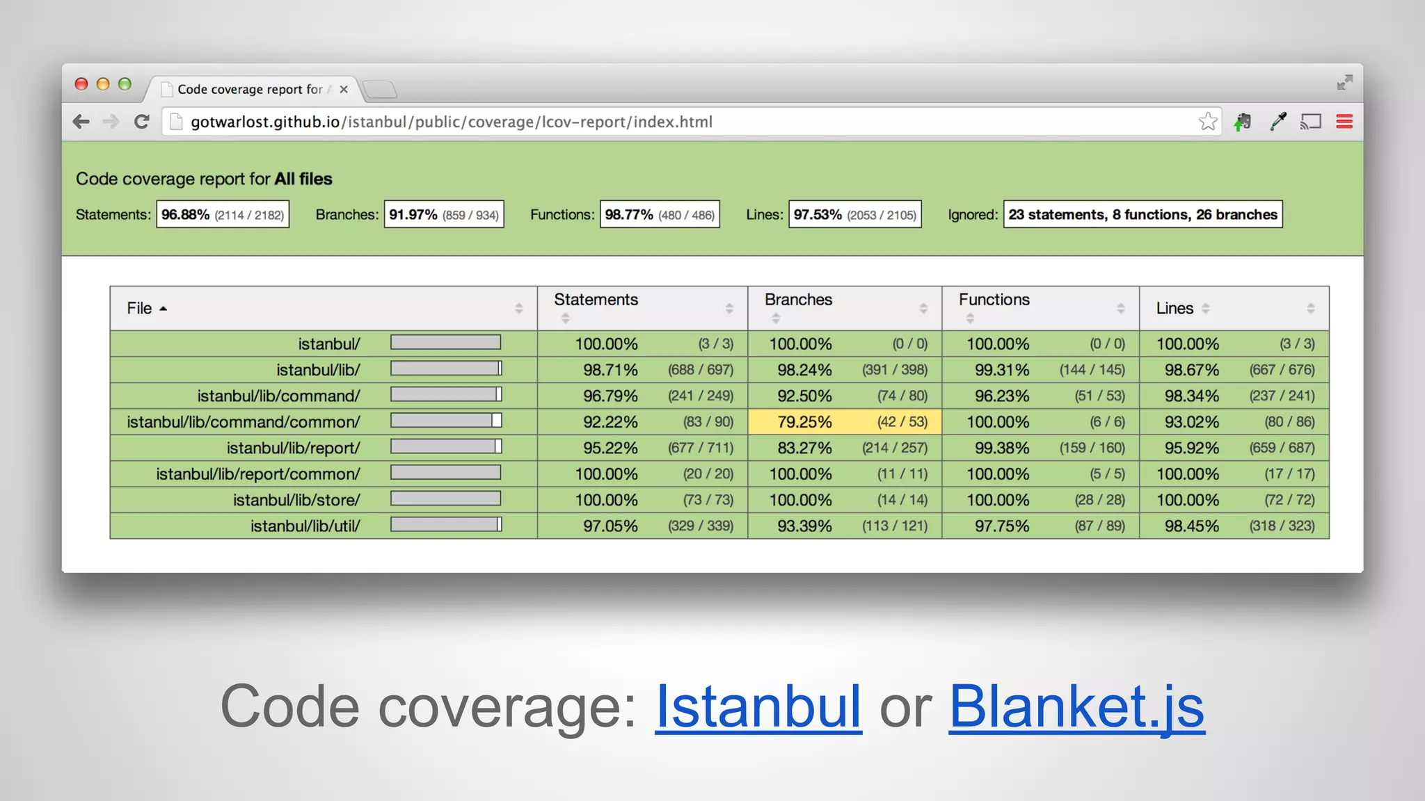Open the Blanket.js hyperlink
This screenshot has height=801, width=1425.
(1076, 706)
